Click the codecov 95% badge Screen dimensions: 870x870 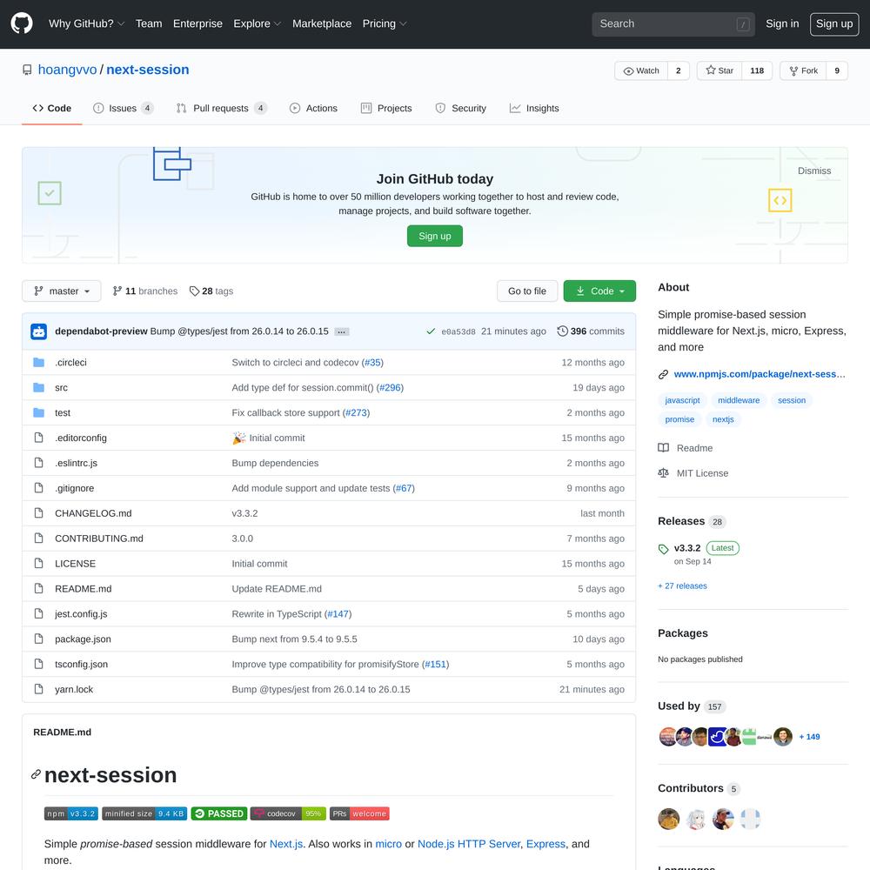coord(288,813)
